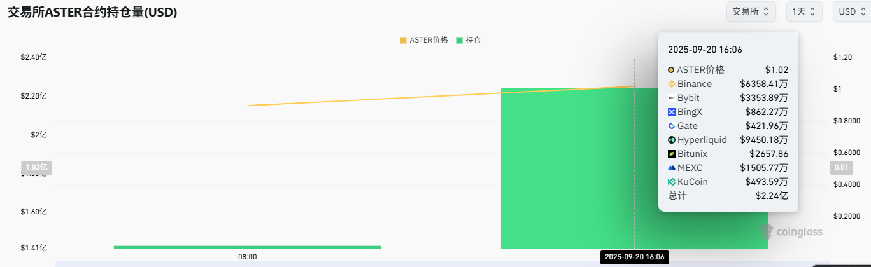The height and width of the screenshot is (267, 871).
Task: Click the Gate icon in tooltip
Action: coord(671,126)
